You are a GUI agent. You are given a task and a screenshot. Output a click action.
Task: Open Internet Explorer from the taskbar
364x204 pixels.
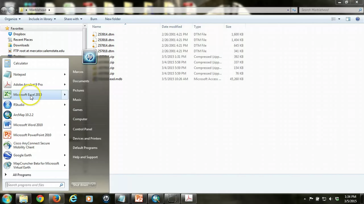[x=73, y=198]
